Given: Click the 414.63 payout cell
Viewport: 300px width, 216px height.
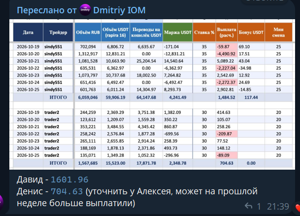Looking at the screenshot, I should coord(227,112).
